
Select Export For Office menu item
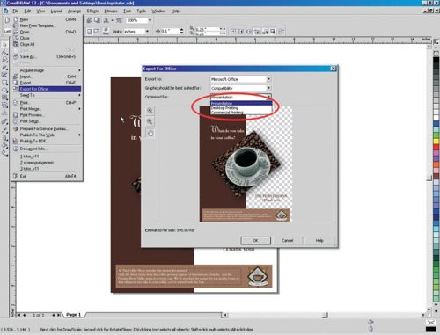coord(47,89)
